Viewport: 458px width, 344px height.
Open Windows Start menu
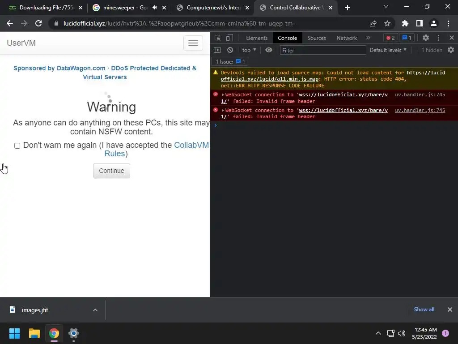coord(14,333)
